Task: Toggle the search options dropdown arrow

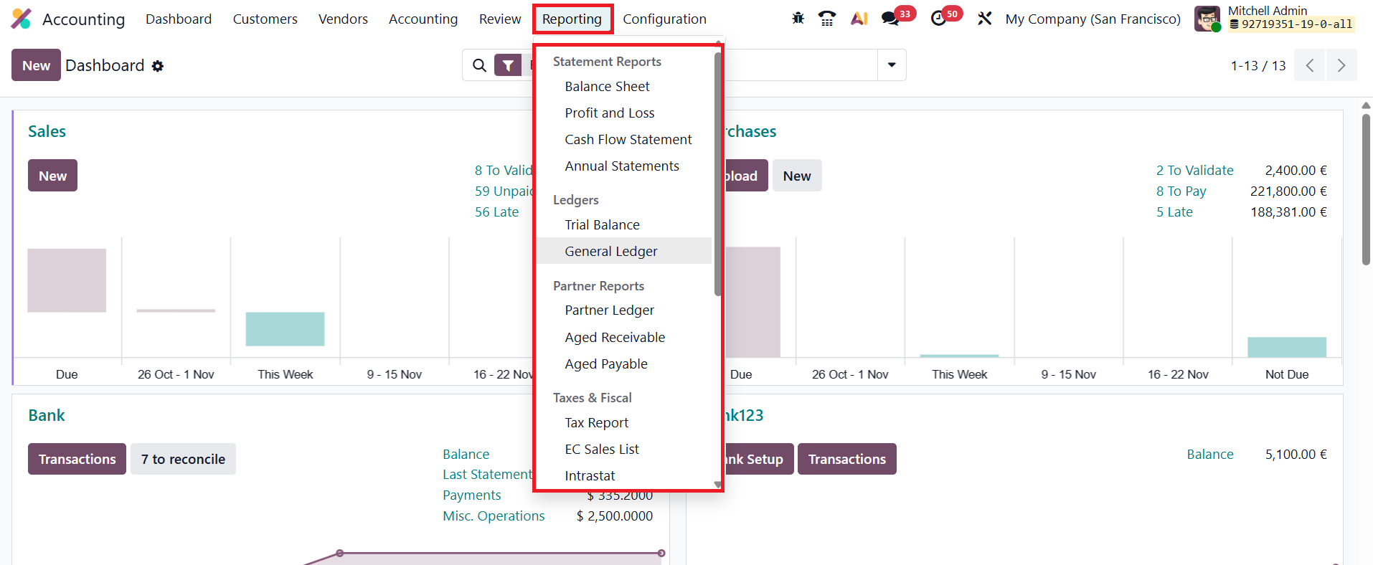Action: click(x=892, y=65)
